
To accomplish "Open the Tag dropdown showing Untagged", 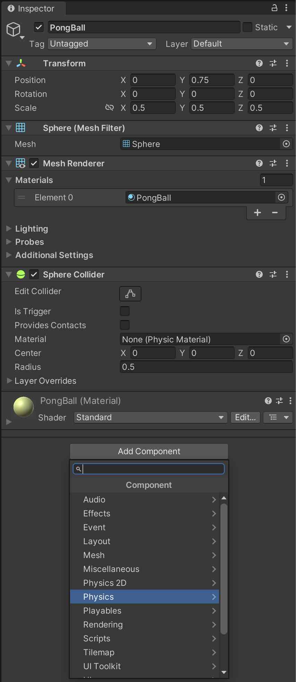I will [102, 44].
